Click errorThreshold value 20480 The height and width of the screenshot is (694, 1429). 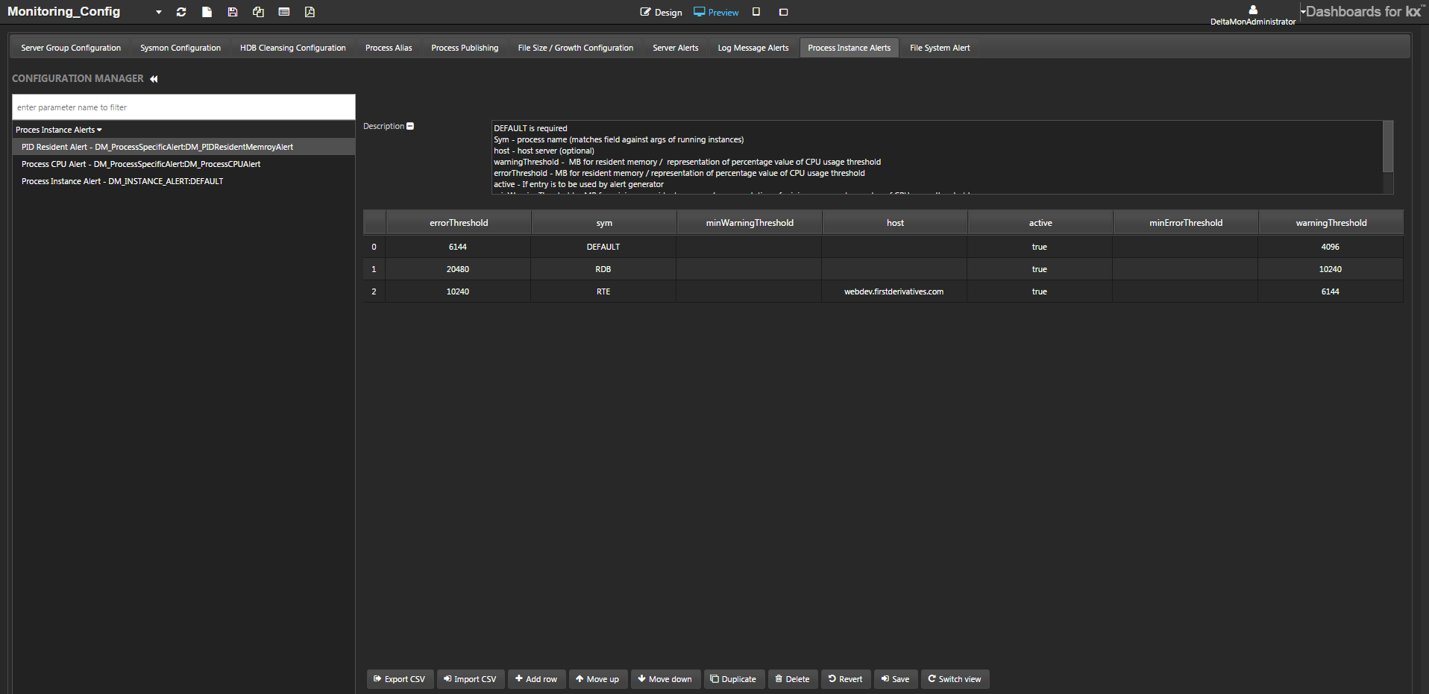pos(458,269)
